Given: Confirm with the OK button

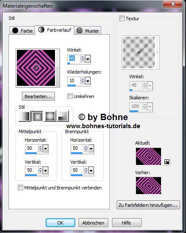Looking at the screenshot, I should tap(60, 223).
